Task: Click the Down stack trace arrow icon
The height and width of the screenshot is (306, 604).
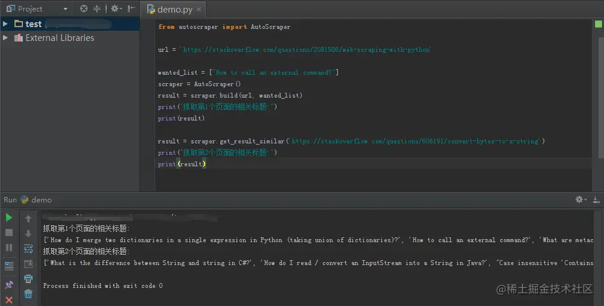Action: point(28,233)
